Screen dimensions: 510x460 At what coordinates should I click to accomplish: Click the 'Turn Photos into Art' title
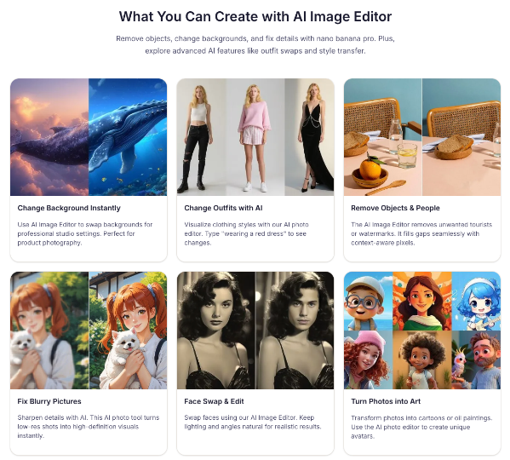(386, 401)
